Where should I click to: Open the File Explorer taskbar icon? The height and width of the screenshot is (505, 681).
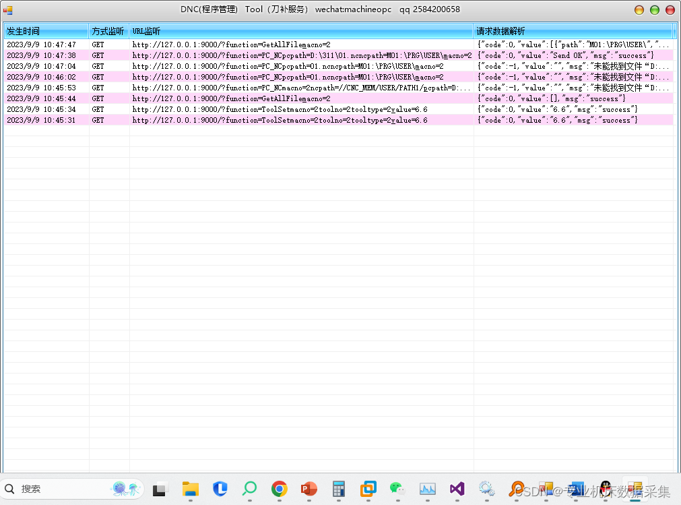[190, 489]
